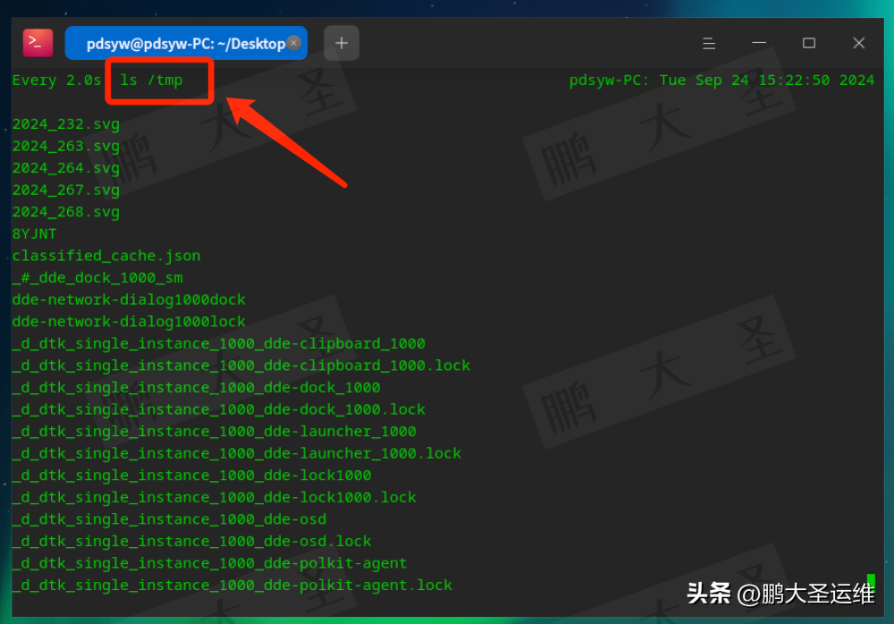
Task: Click the dde-lock1000 entry without .lock
Action: 191,476
